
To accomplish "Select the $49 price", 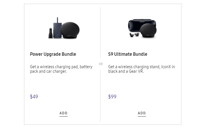I will tap(34, 97).
